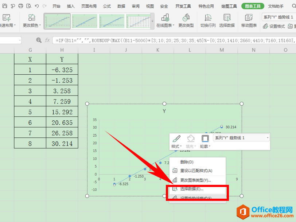Screen dimensions: 296x222
Task: Click 切换行列 switch row/column
Action: pos(208,20)
